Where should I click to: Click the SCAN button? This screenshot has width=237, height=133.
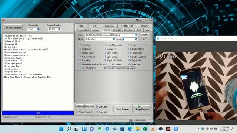pos(145,35)
